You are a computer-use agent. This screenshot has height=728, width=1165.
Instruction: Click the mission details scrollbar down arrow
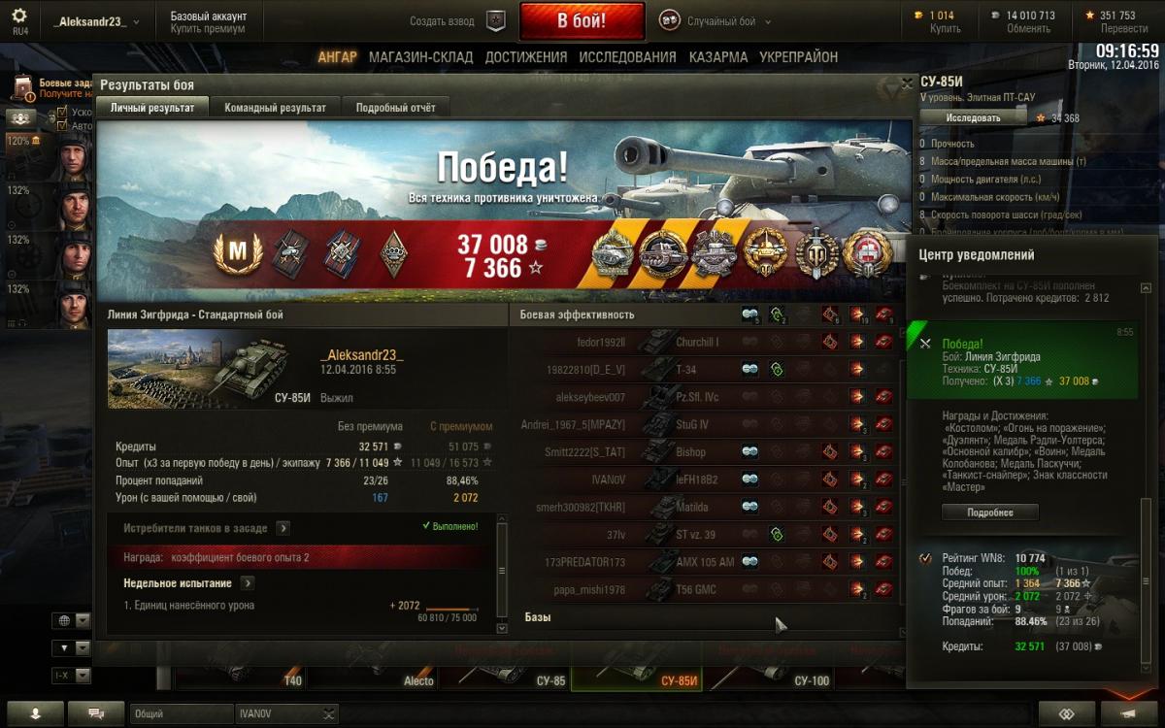(501, 628)
